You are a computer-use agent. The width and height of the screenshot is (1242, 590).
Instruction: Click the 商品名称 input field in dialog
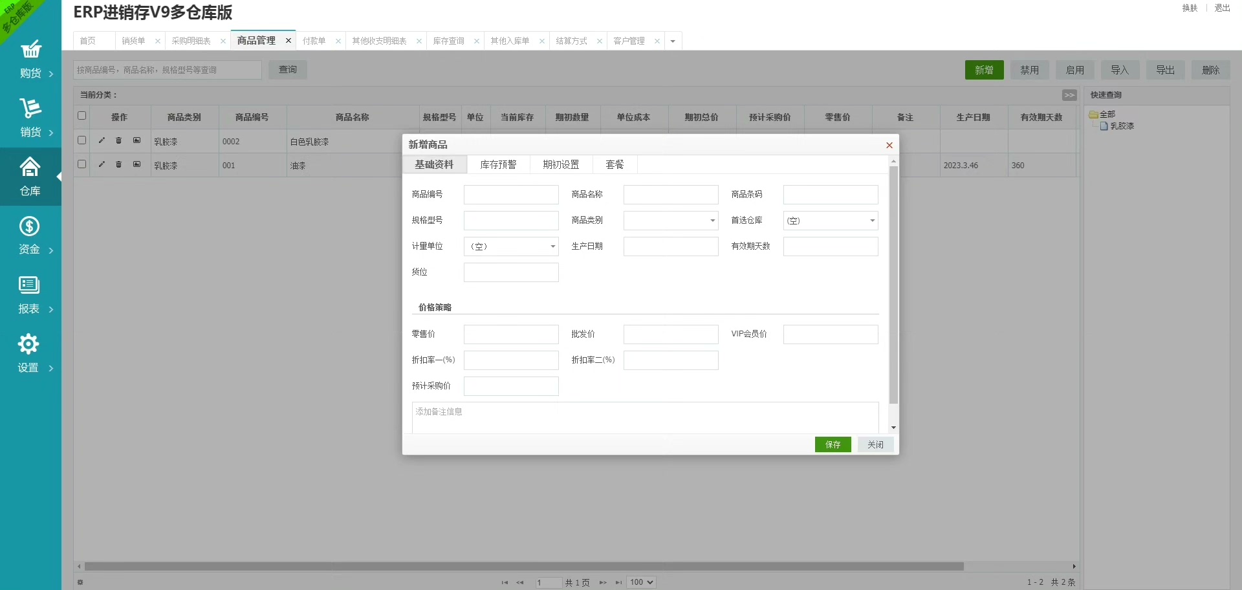click(670, 195)
